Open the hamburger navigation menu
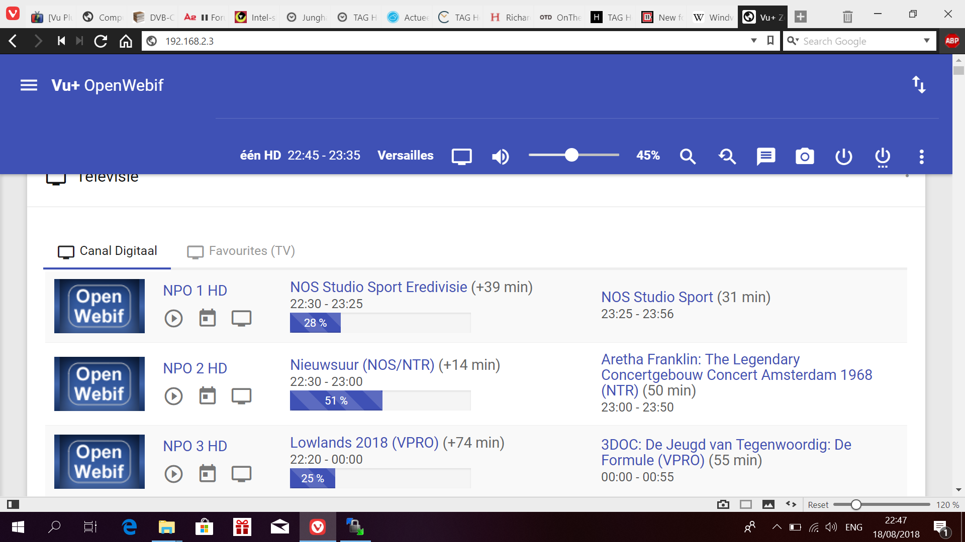The image size is (965, 542). [x=29, y=85]
